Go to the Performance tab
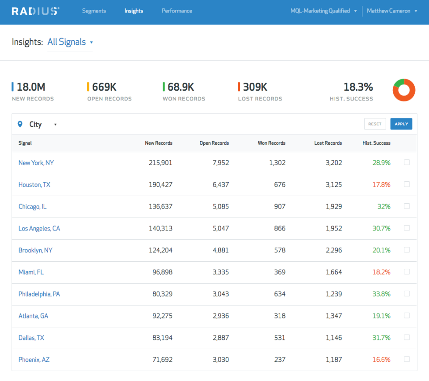Viewport: 429px width, 381px height. 177,11
